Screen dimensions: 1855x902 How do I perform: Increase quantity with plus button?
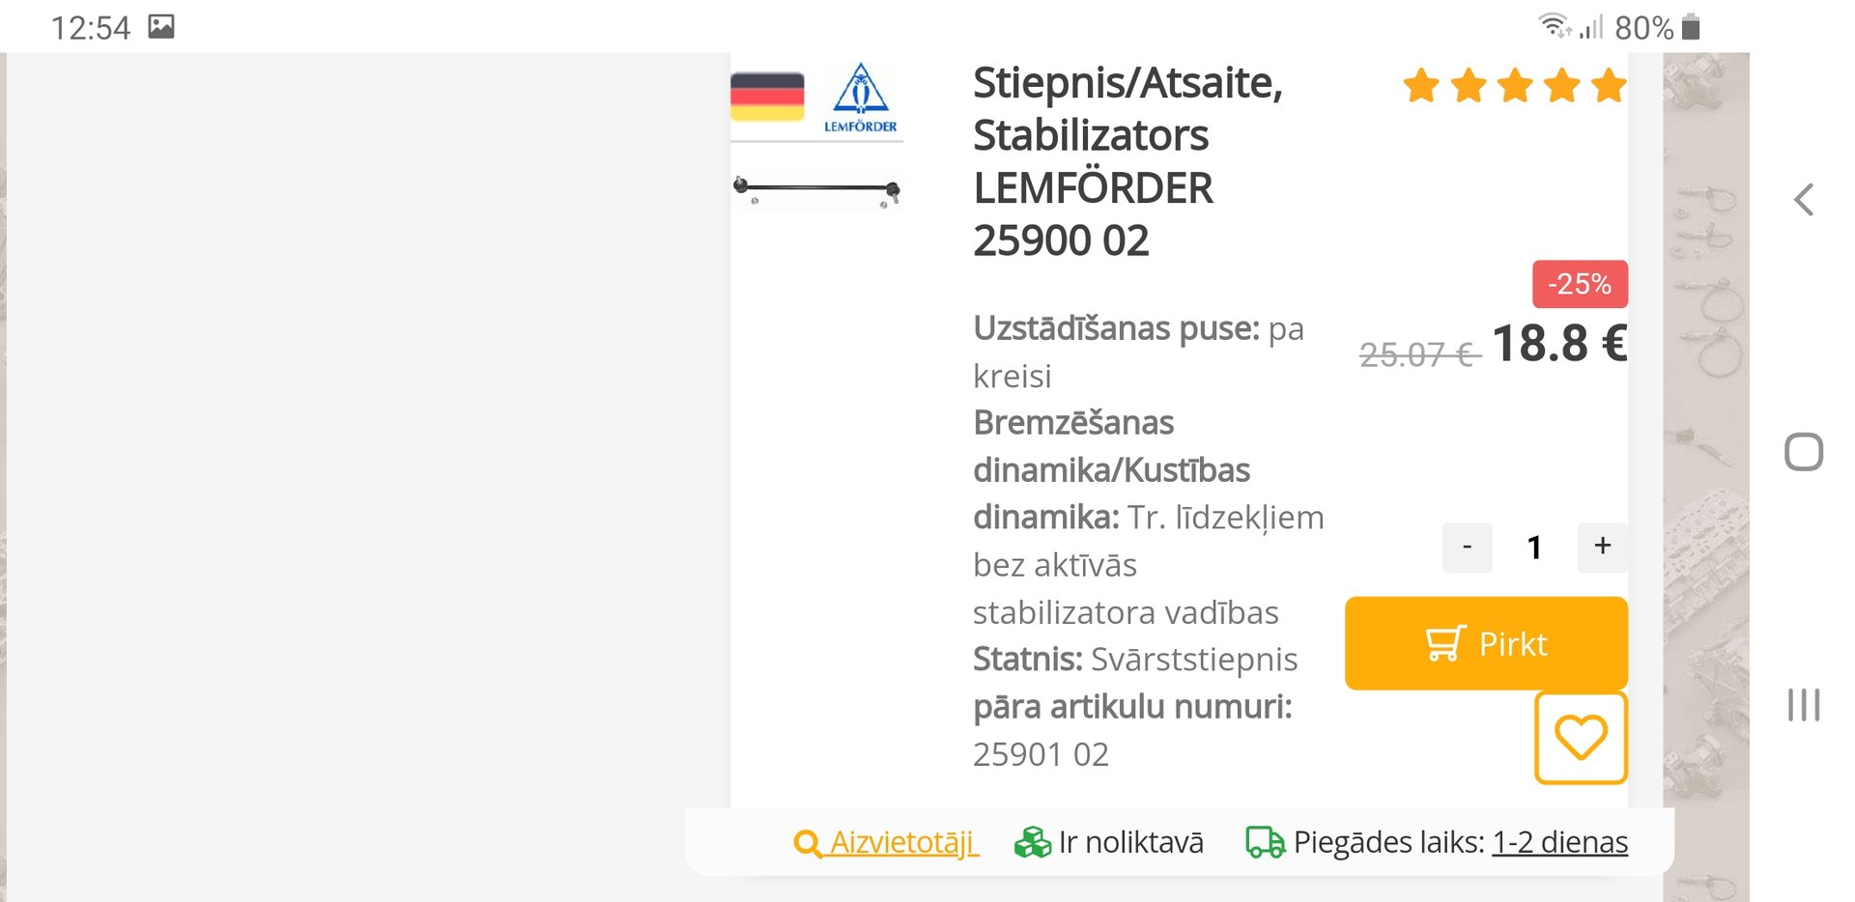tap(1602, 547)
